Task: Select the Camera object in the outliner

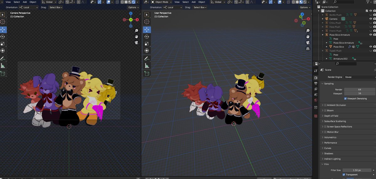Action: coord(333,19)
